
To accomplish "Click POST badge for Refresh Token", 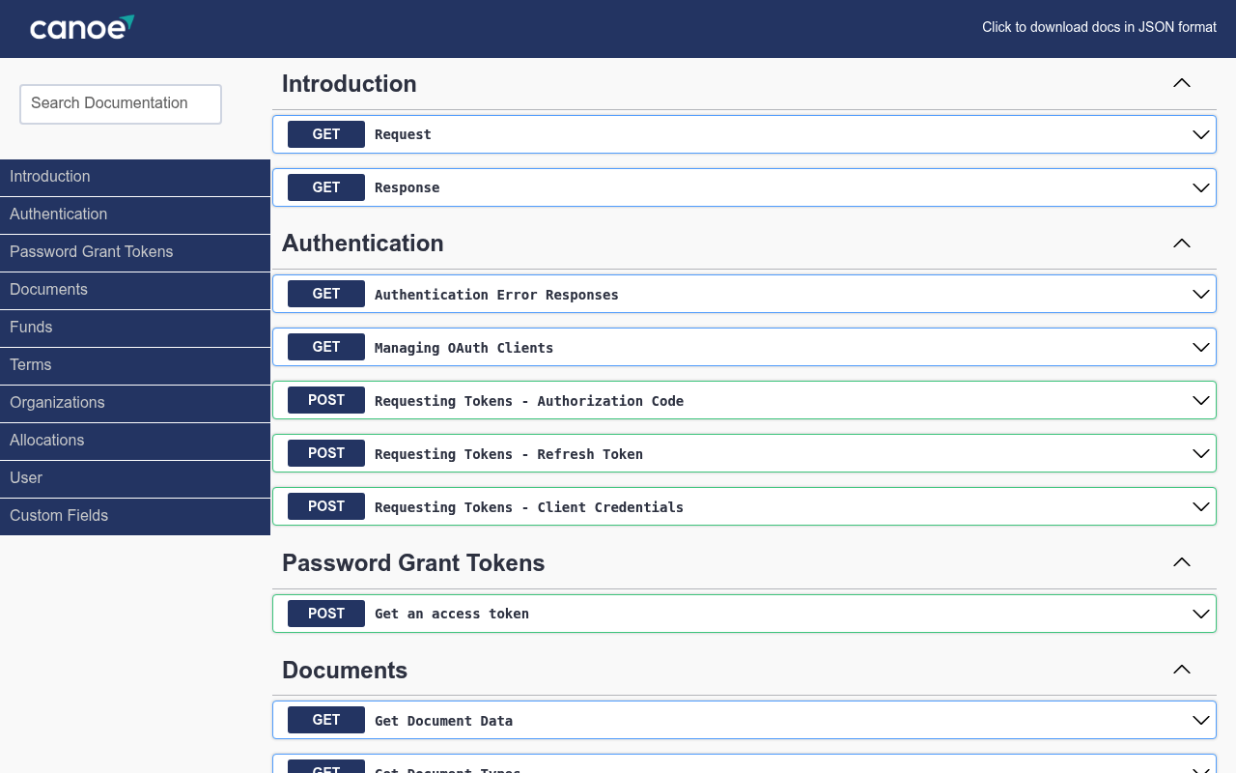I will 326,453.
